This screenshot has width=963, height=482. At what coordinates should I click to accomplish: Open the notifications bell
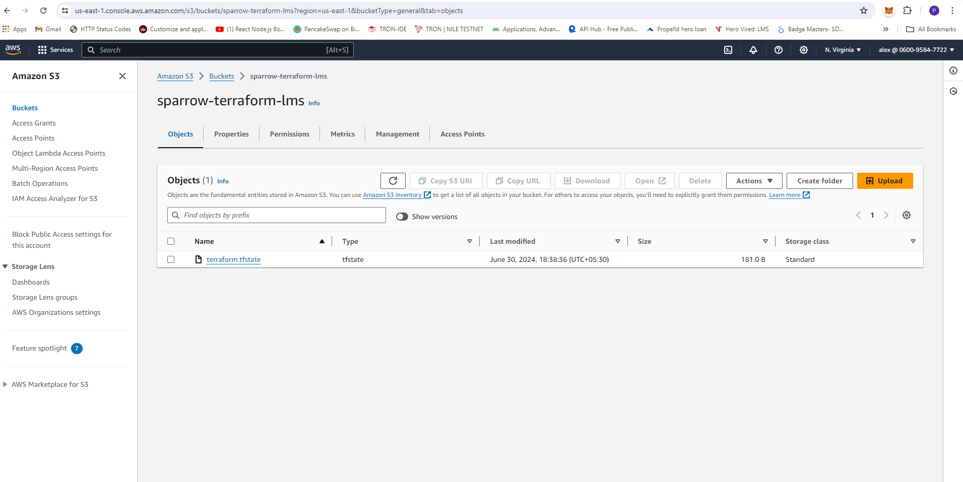pyautogui.click(x=753, y=50)
